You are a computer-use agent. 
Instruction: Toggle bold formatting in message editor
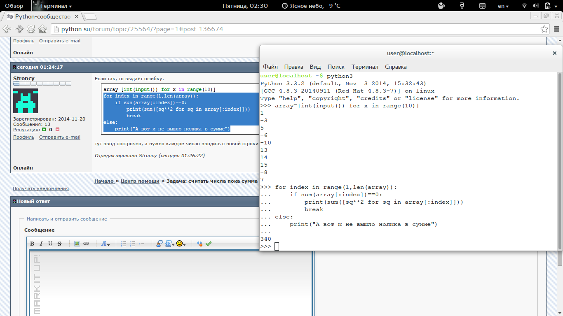[x=32, y=244]
